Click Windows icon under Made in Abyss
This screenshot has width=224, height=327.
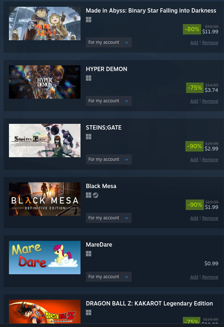tap(89, 20)
